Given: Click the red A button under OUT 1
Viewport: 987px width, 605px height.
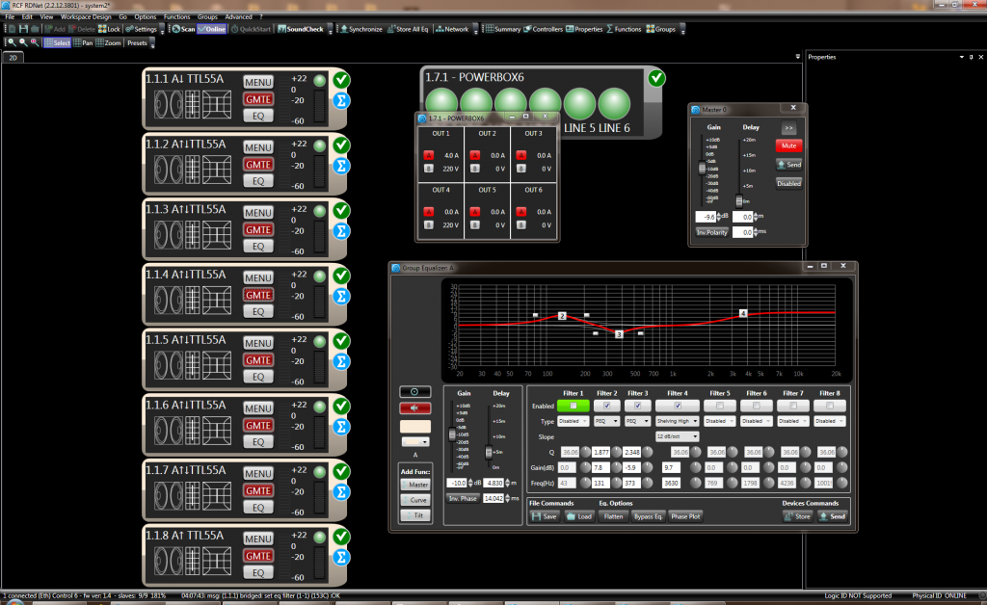Looking at the screenshot, I should tap(428, 155).
